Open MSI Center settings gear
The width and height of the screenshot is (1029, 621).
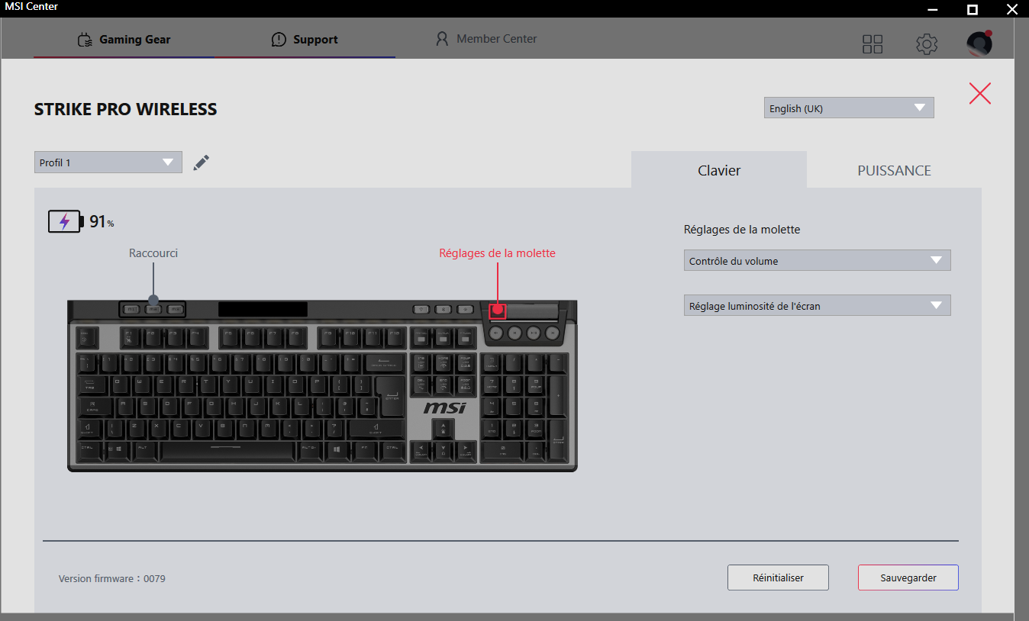tap(927, 44)
